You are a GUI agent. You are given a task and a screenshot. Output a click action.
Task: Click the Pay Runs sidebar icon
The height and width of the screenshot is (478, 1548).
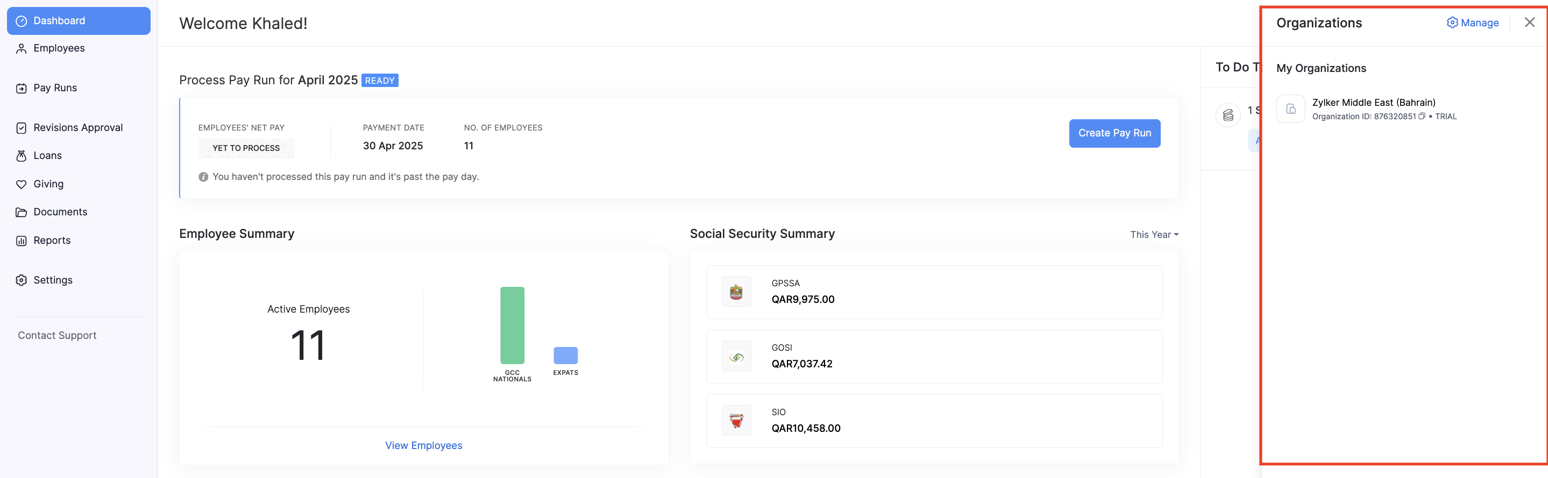point(22,88)
